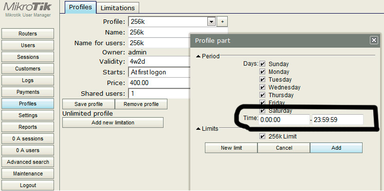The height and width of the screenshot is (191, 384).
Task: Click the Logout button
Action: (28, 185)
